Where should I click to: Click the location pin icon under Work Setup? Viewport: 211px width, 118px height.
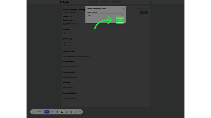pos(65,42)
